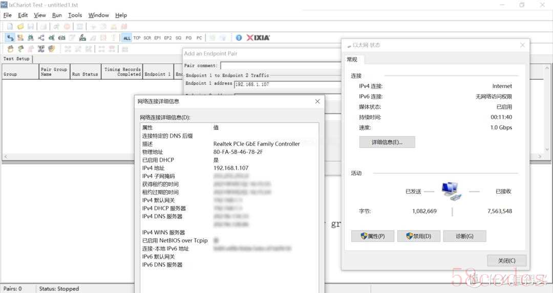Click the Pair comment input field
Image resolution: width=553 pixels, height=293 pixels.
281,65
